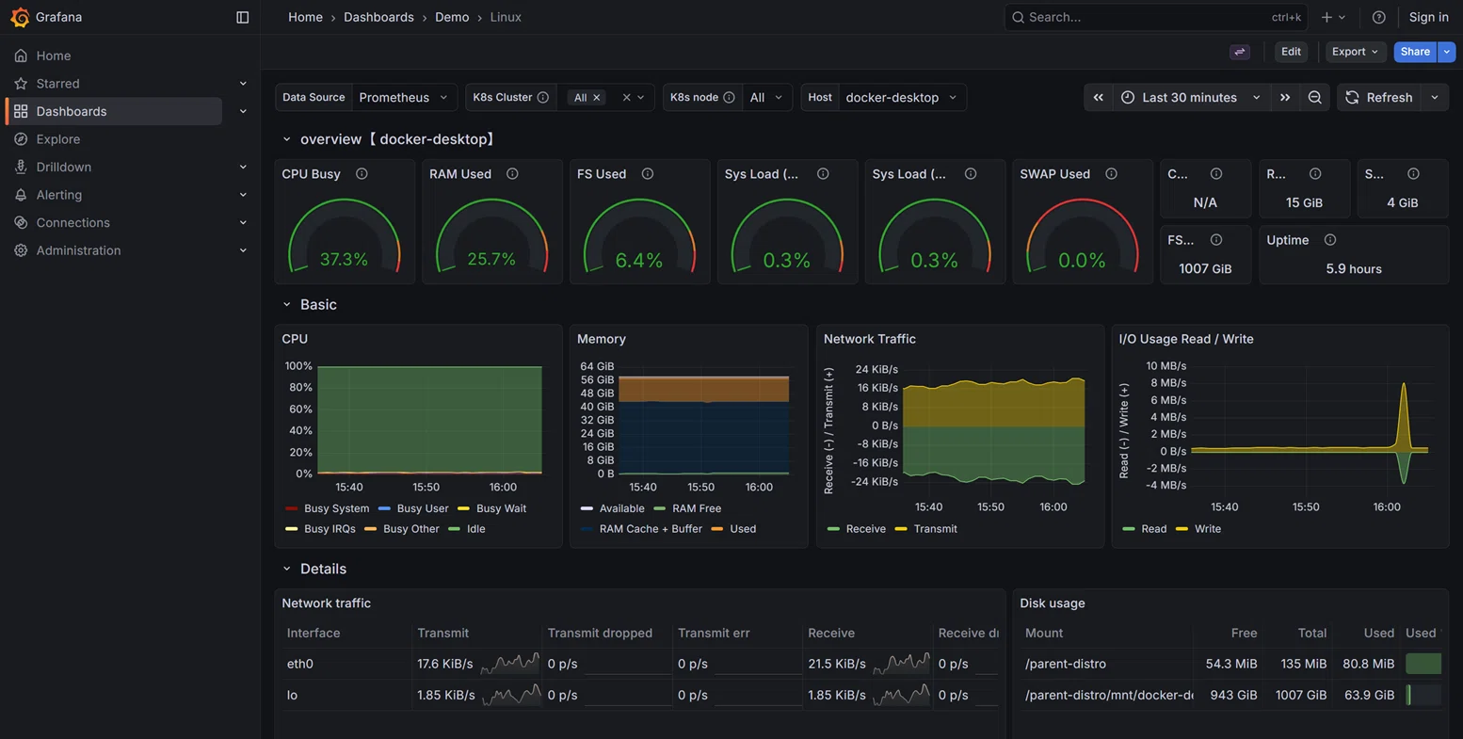Click the K8s node info icon

[x=729, y=97]
